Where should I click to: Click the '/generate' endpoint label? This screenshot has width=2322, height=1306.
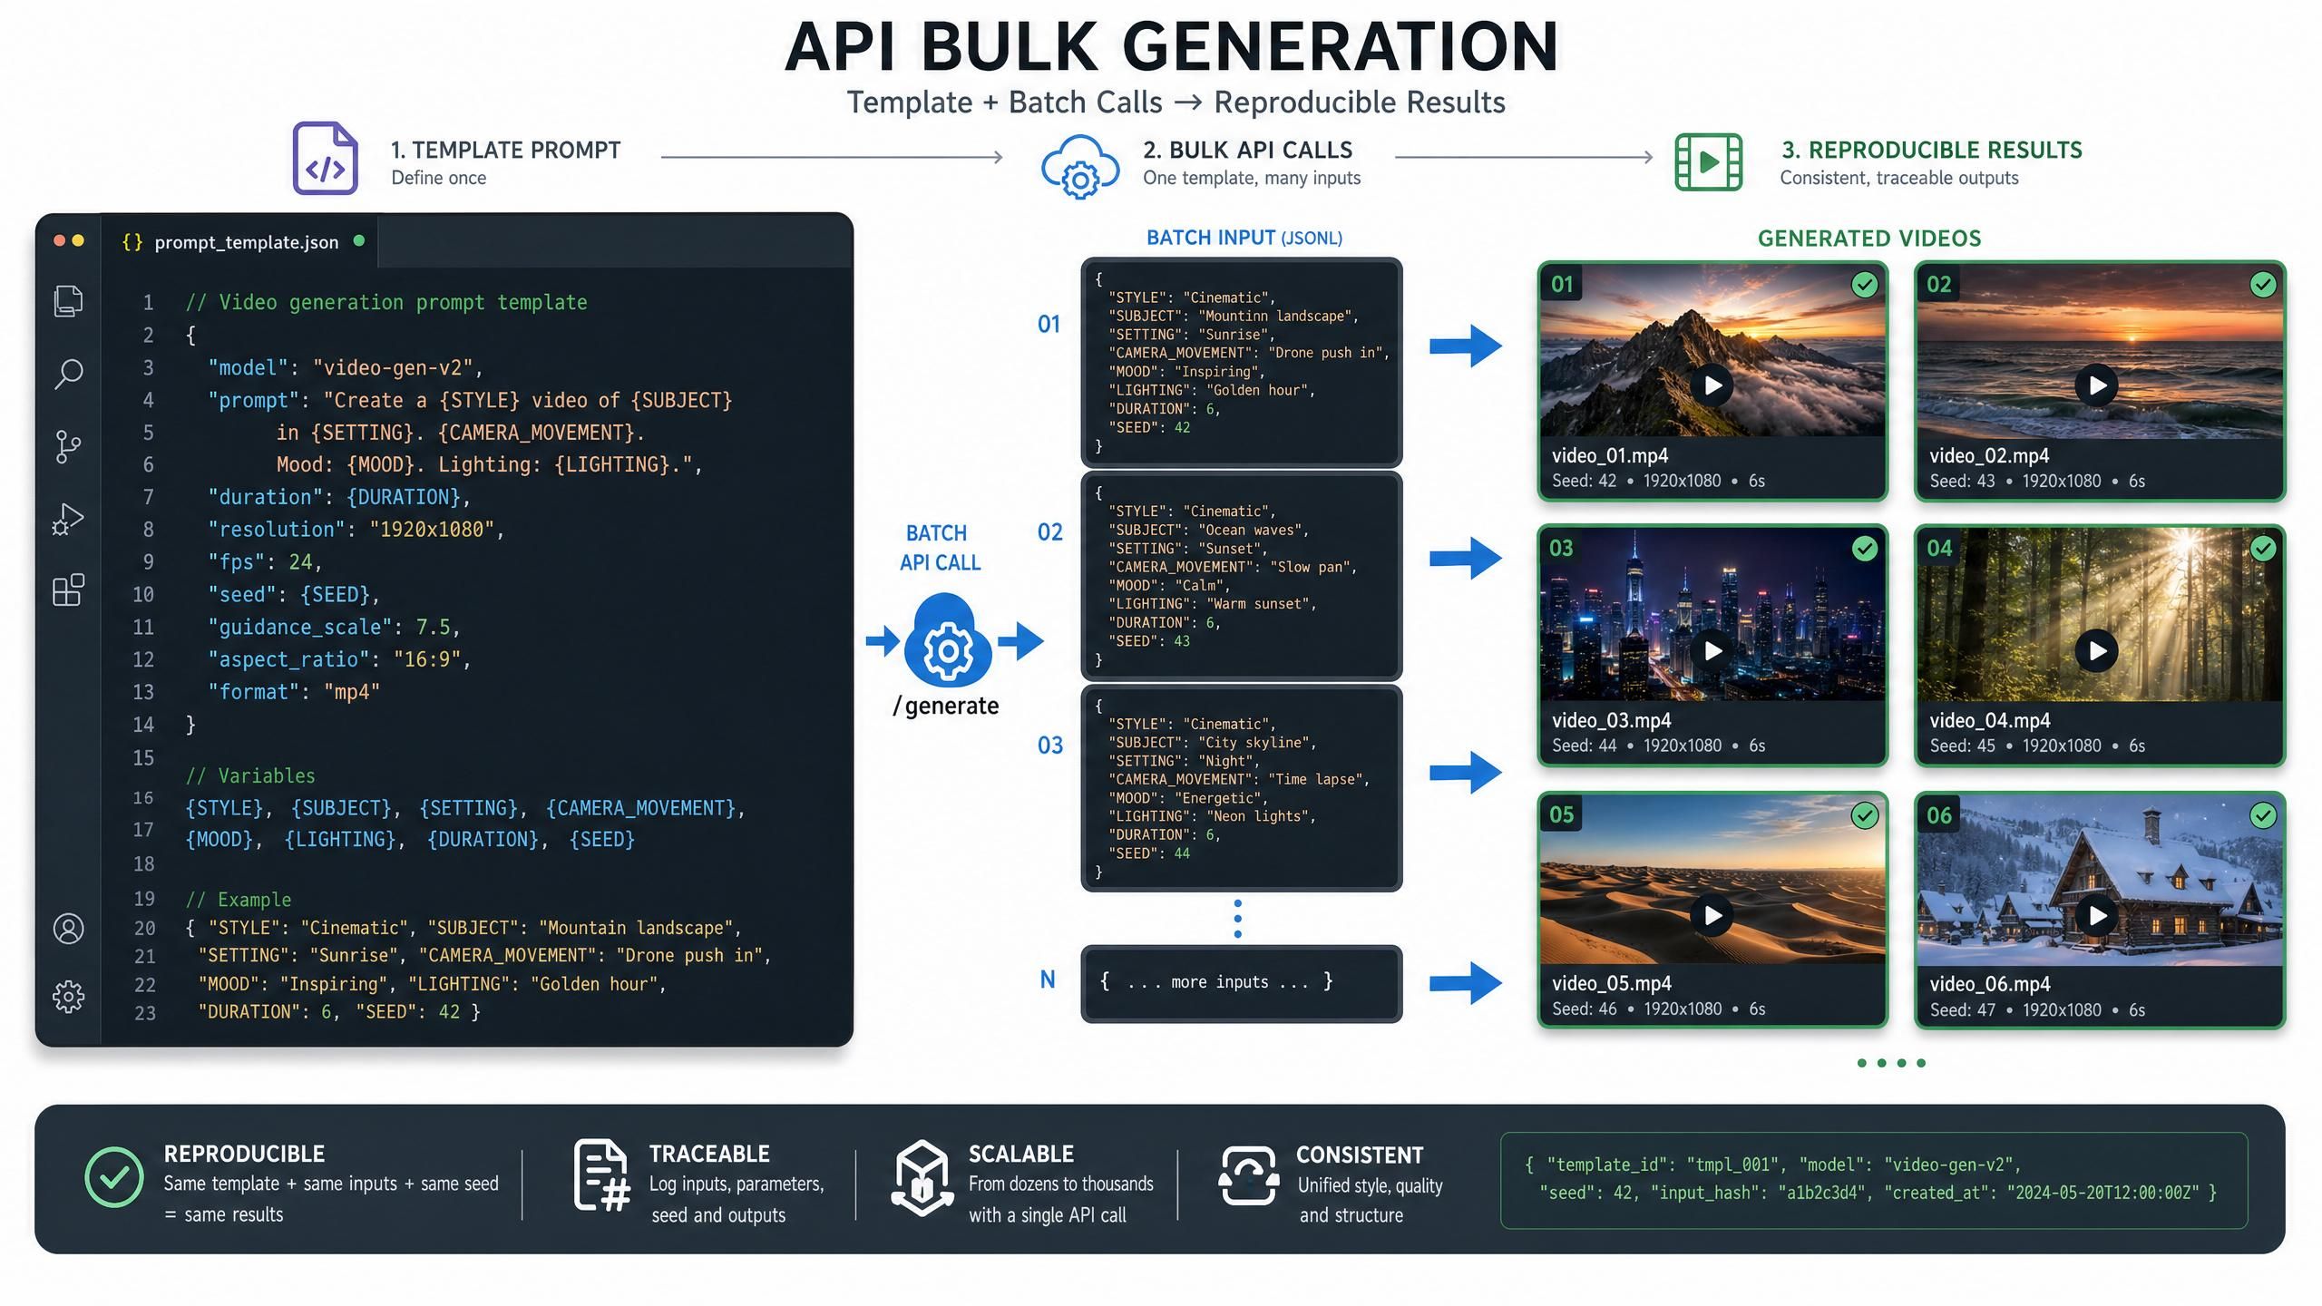945,706
